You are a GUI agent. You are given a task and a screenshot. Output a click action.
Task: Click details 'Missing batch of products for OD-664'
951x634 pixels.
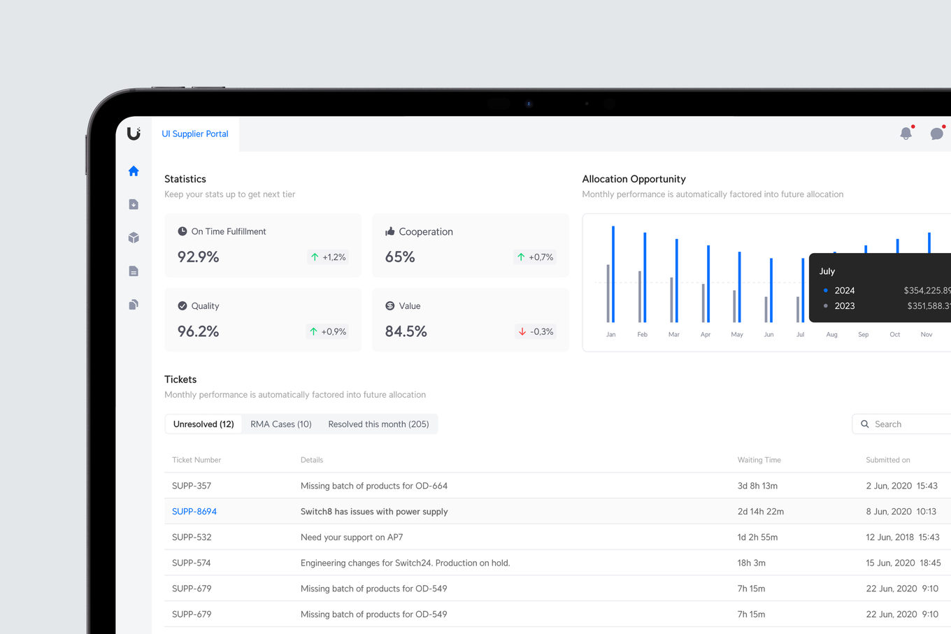374,486
